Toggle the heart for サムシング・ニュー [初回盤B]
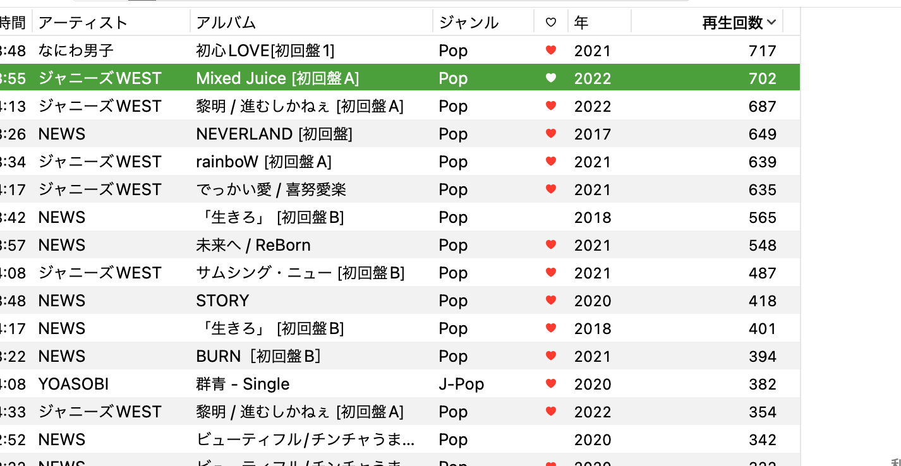The image size is (901, 466). [551, 273]
